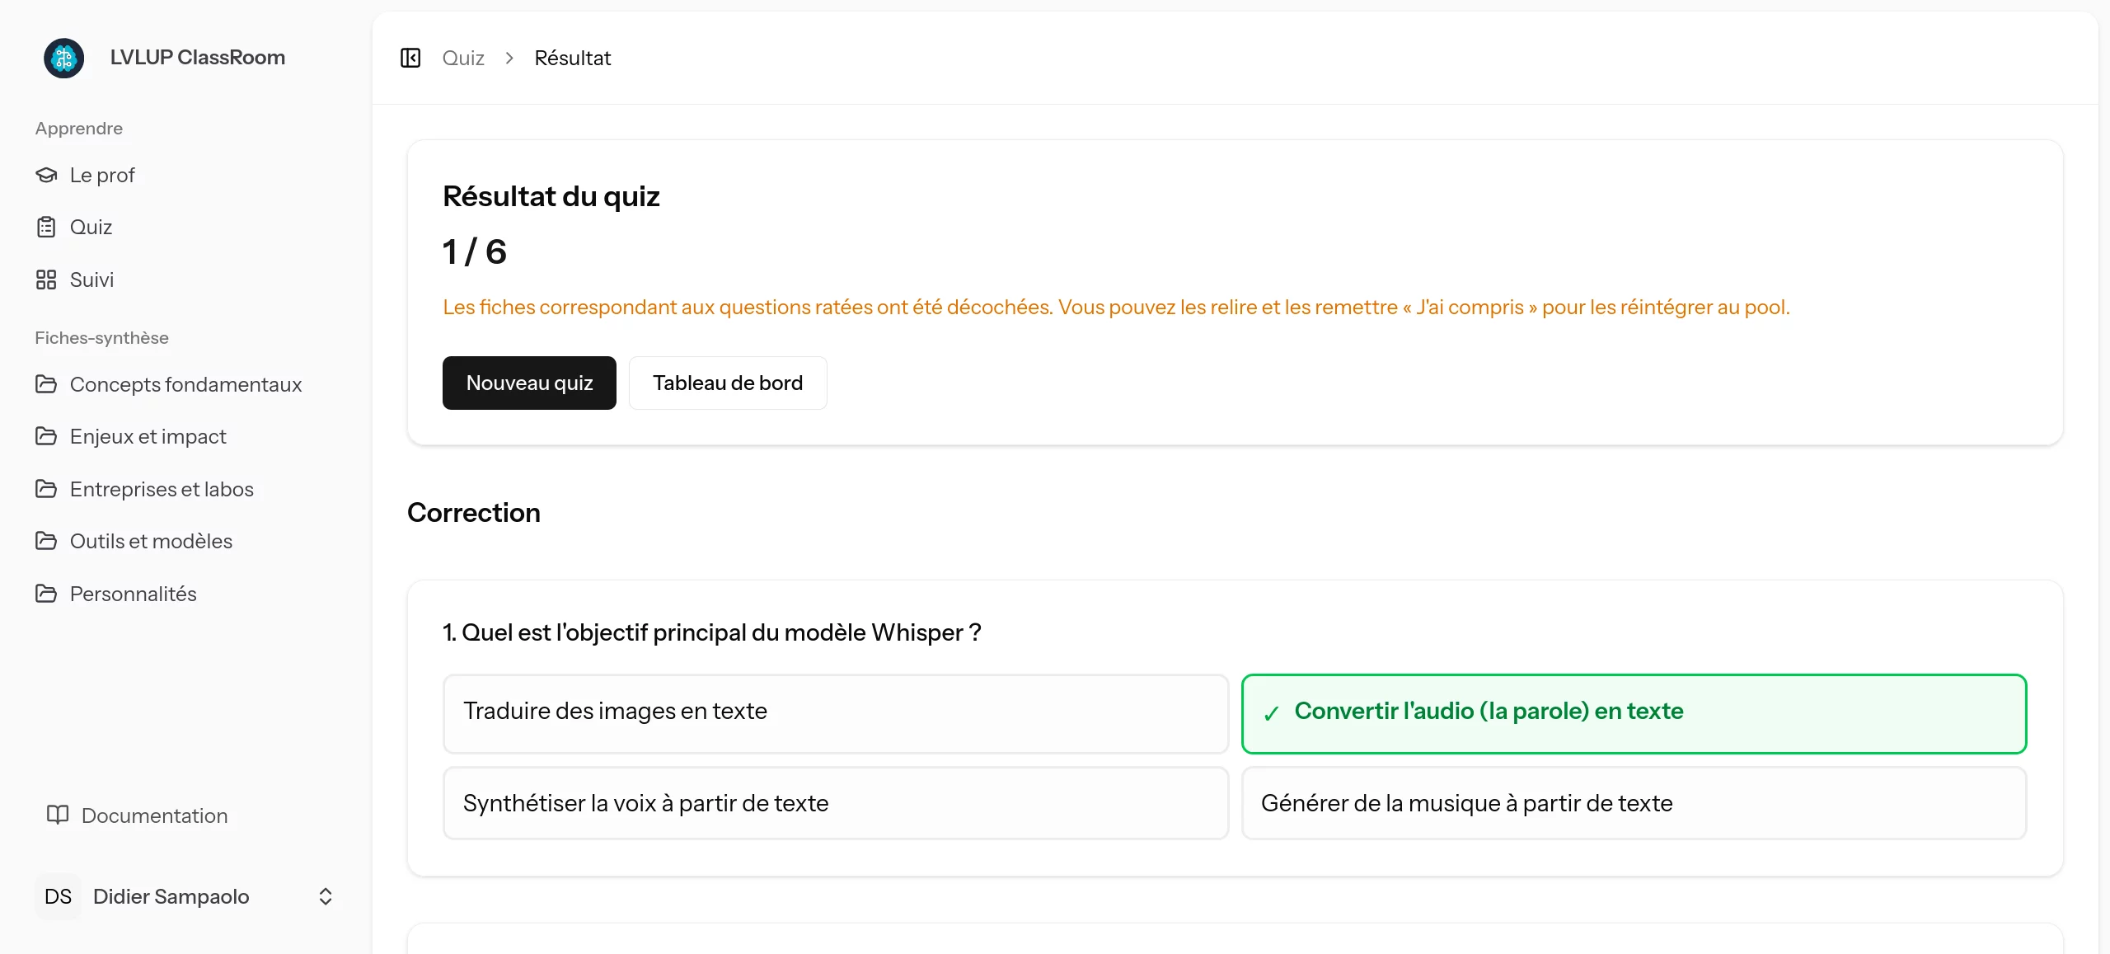Open Suivi via its grid icon
This screenshot has height=954, width=2110.
(x=47, y=279)
